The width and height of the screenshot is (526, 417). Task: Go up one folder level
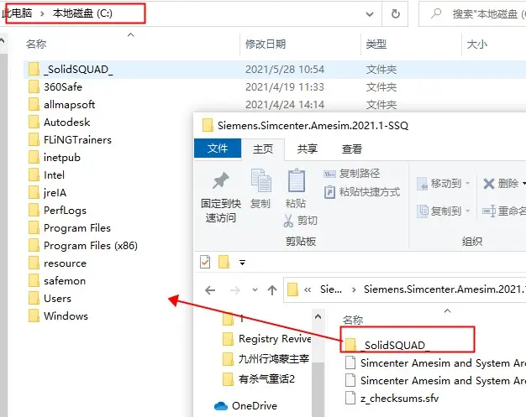272,290
